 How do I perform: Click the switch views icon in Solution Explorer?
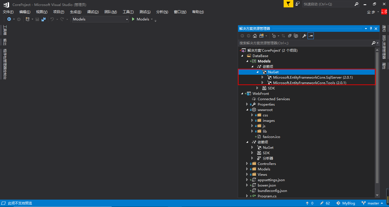pos(261,36)
